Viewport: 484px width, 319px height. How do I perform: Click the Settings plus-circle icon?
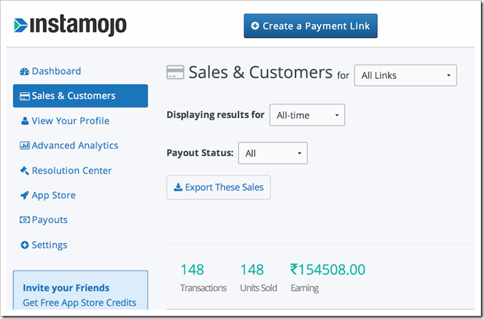pos(24,245)
